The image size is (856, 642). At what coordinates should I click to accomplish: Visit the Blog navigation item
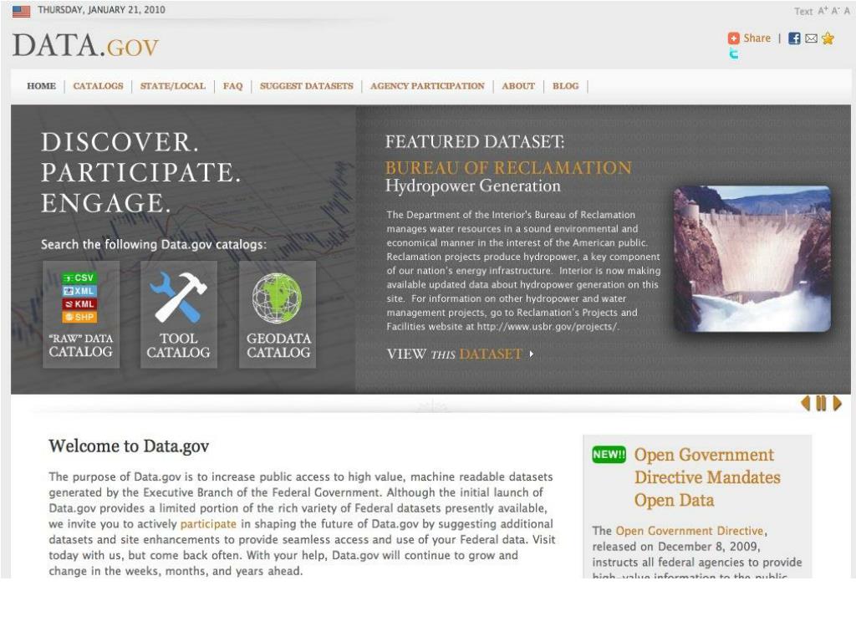point(566,86)
